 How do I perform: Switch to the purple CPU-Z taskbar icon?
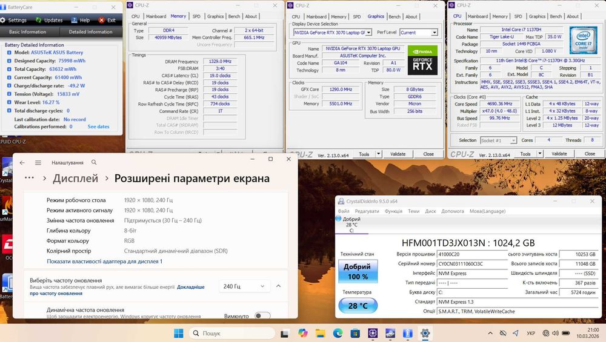pyautogui.click(x=373, y=333)
